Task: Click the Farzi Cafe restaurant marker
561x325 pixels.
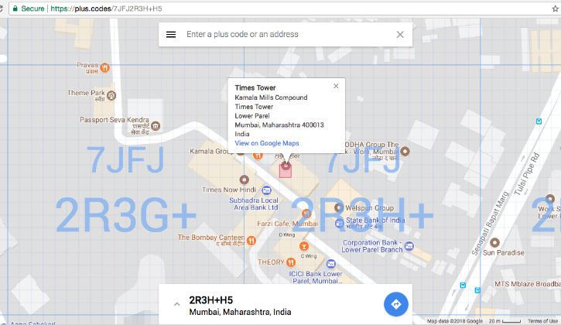Action: [306, 214]
